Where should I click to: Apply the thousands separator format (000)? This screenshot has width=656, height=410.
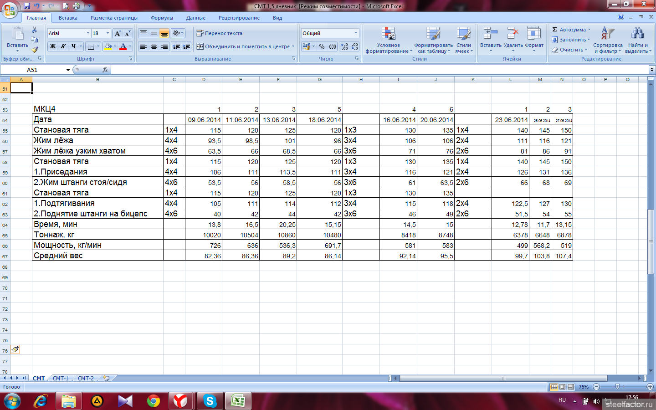333,46
